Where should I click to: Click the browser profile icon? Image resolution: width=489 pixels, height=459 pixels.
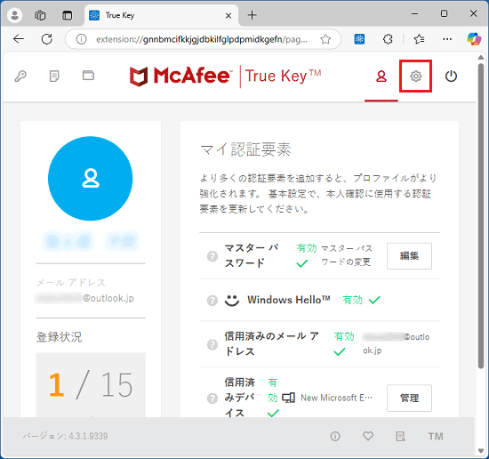(14, 15)
